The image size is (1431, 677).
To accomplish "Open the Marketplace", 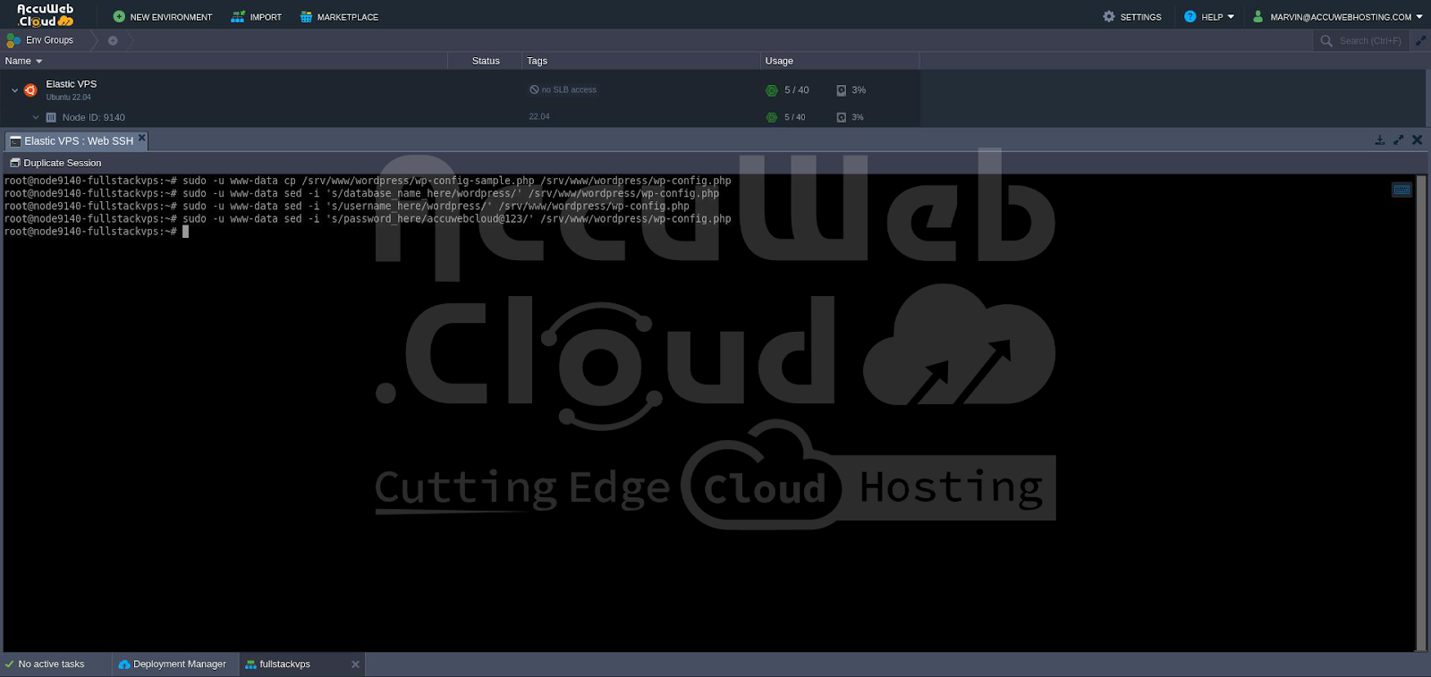I will 339,17.
